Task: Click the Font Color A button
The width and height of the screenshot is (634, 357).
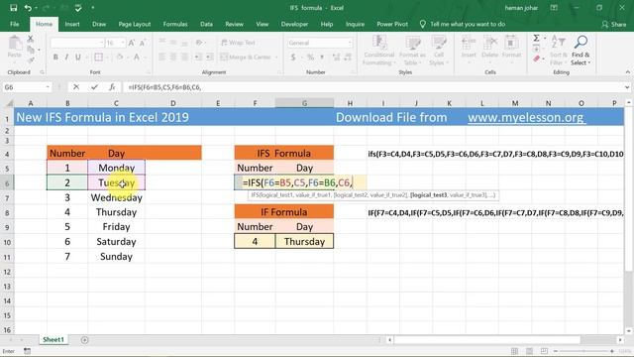Action: point(137,58)
